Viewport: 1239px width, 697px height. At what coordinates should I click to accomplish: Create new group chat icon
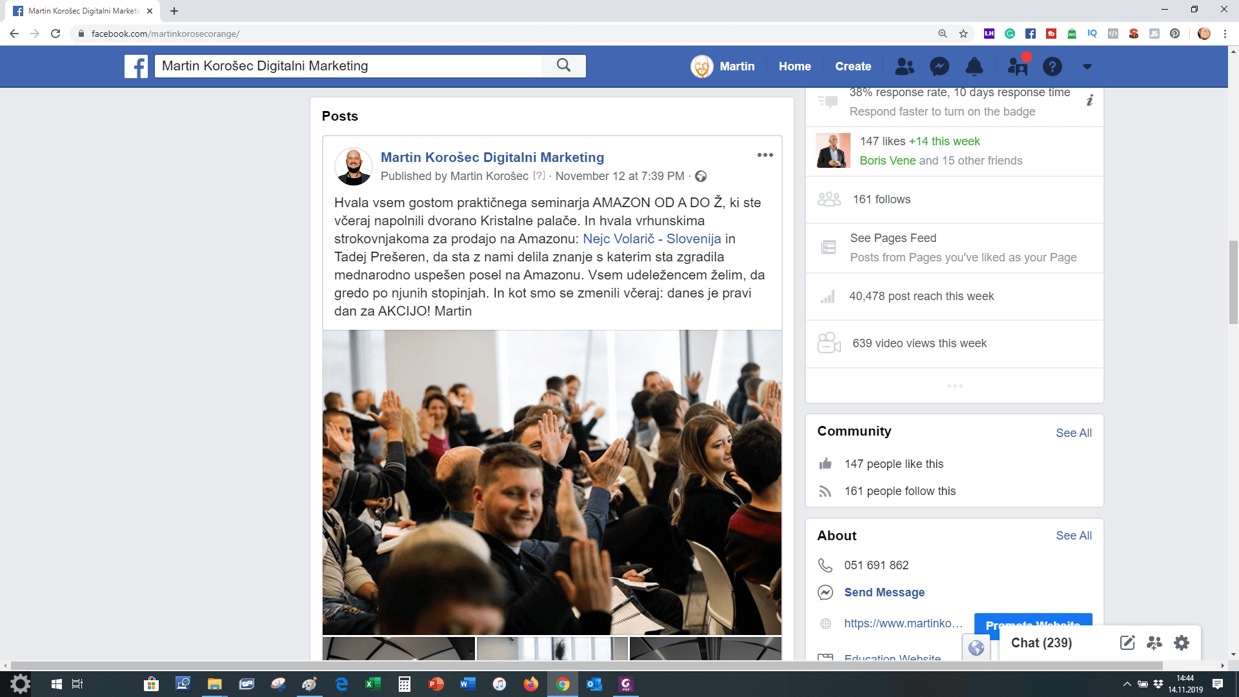pyautogui.click(x=1154, y=643)
